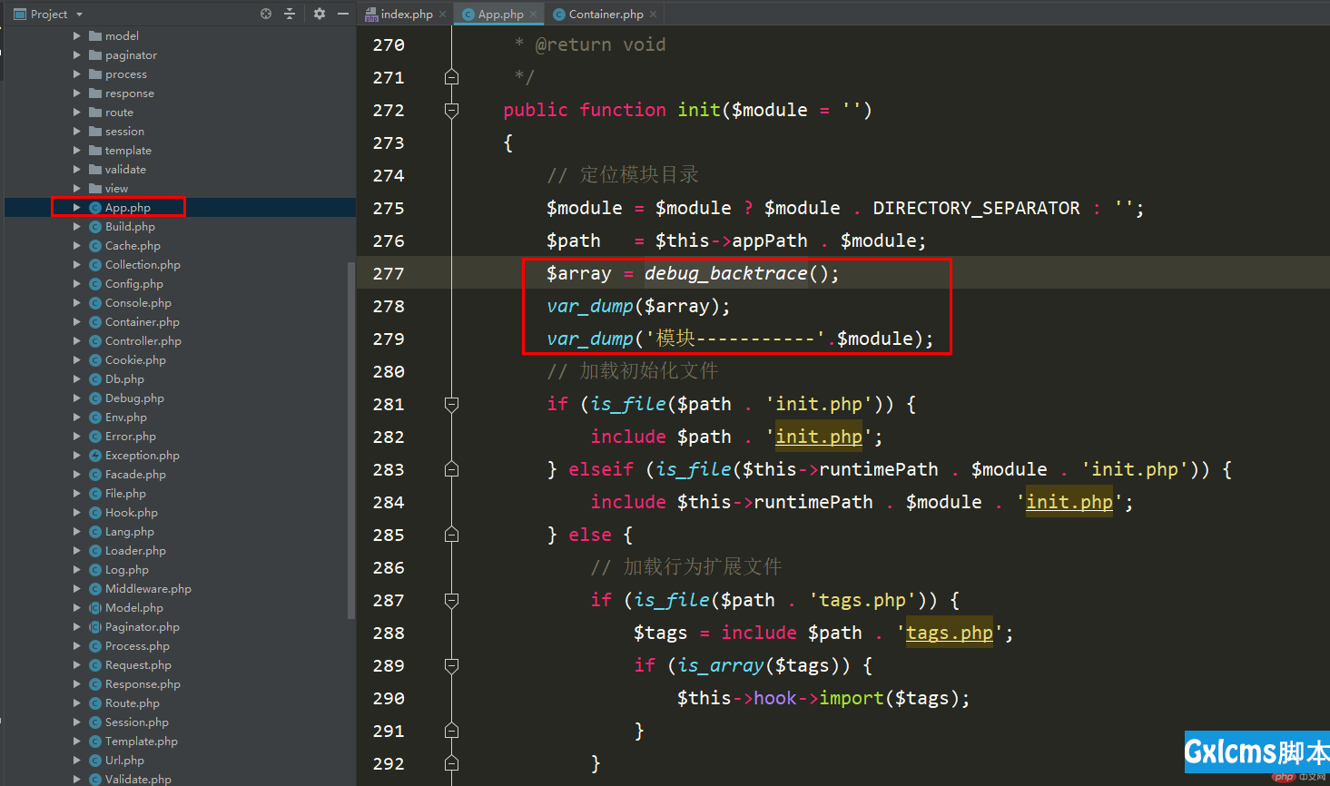
Task: Expand the template folder
Action: click(77, 151)
